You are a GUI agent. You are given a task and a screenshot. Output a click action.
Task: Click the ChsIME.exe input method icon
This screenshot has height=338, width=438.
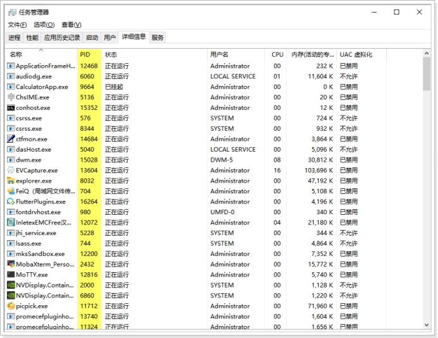pyautogui.click(x=11, y=97)
